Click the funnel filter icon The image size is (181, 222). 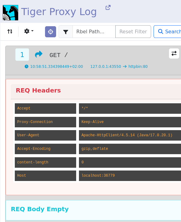tap(66, 32)
